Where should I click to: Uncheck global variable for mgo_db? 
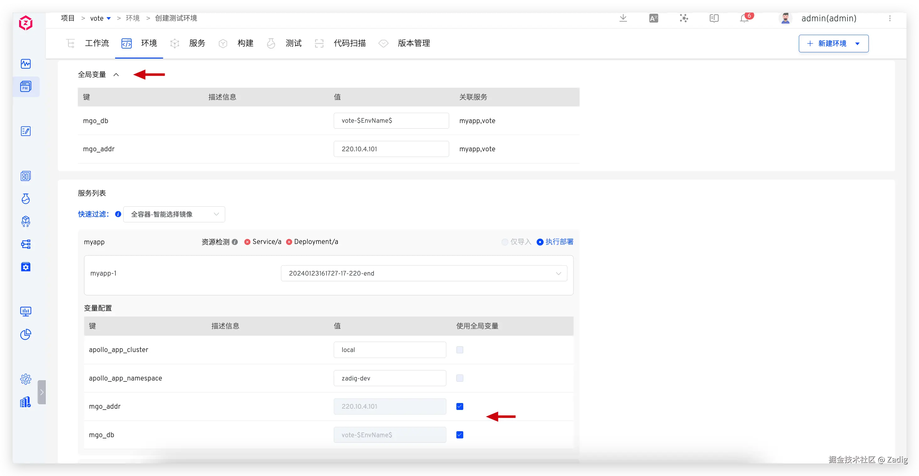point(460,435)
